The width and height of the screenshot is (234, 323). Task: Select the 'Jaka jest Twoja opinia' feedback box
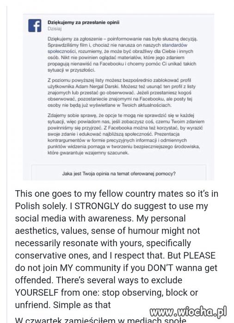[119, 173]
